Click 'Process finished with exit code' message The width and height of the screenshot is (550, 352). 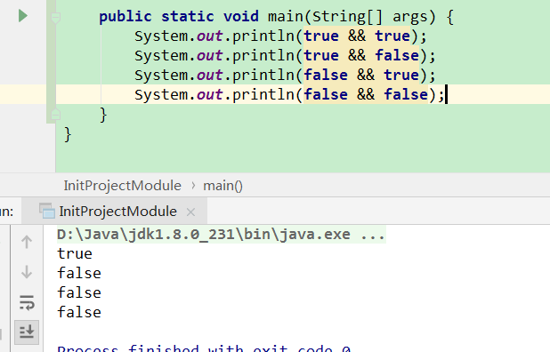tap(204, 348)
